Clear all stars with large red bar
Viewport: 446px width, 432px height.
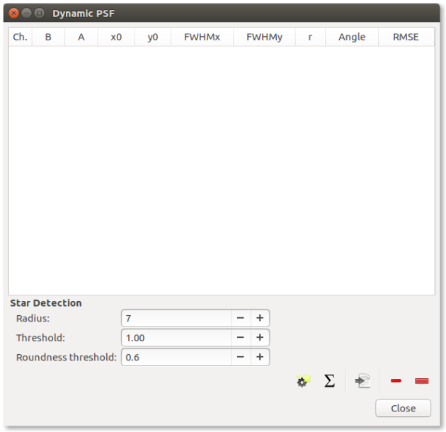tap(421, 381)
